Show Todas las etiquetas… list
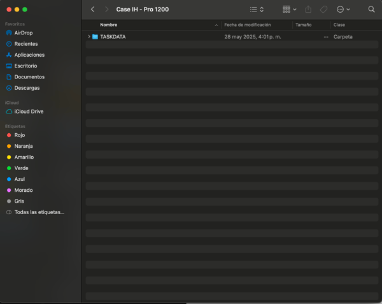This screenshot has width=382, height=304. click(x=39, y=212)
